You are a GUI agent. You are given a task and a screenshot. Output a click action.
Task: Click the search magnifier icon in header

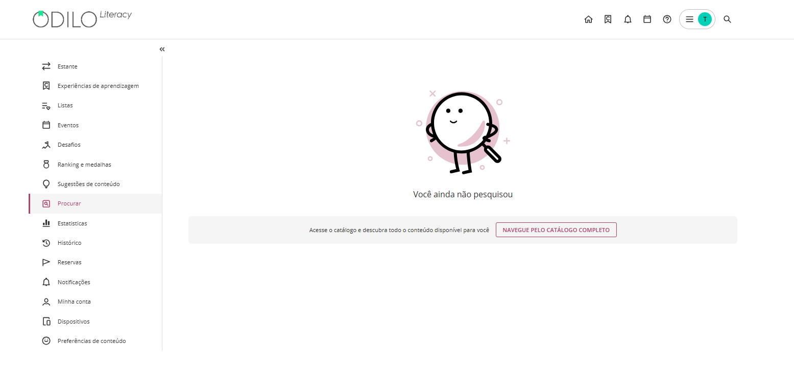click(728, 19)
